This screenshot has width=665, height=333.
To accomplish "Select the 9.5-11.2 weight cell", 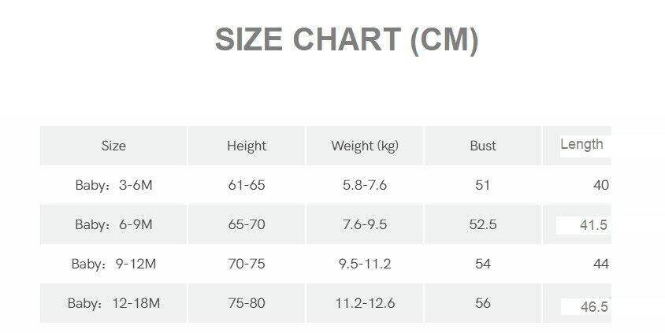I will 364,264.
